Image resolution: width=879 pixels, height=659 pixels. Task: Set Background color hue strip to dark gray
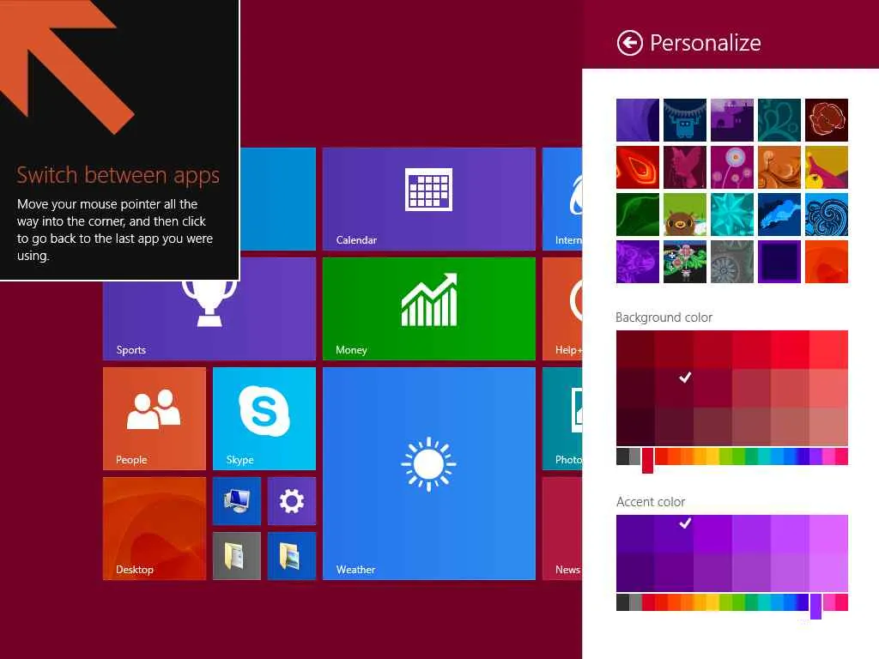coord(622,456)
